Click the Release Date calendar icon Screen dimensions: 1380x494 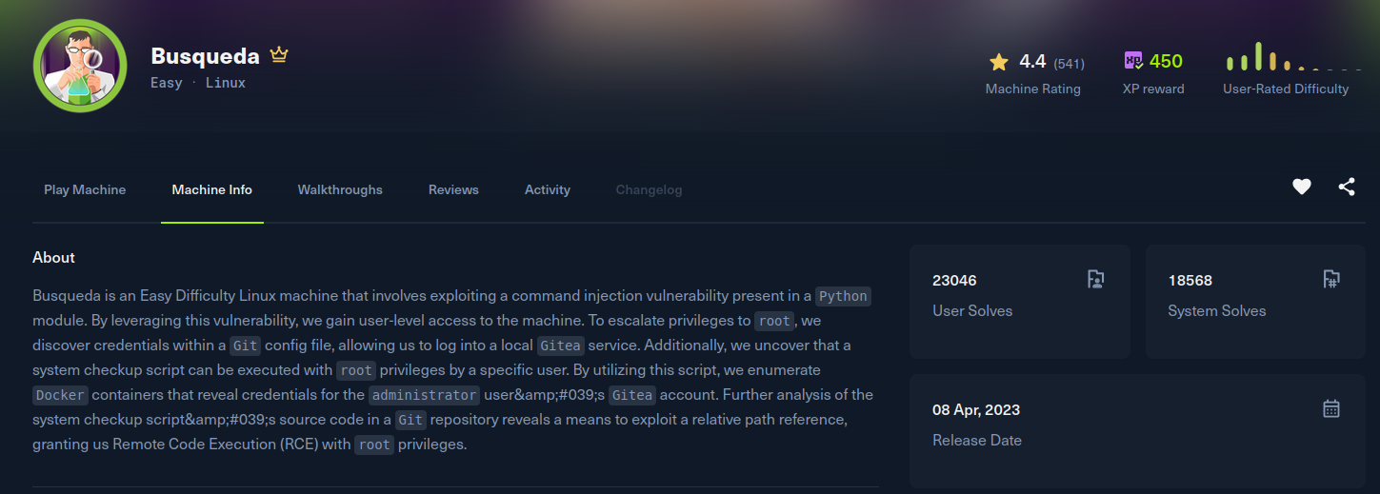coord(1331,409)
